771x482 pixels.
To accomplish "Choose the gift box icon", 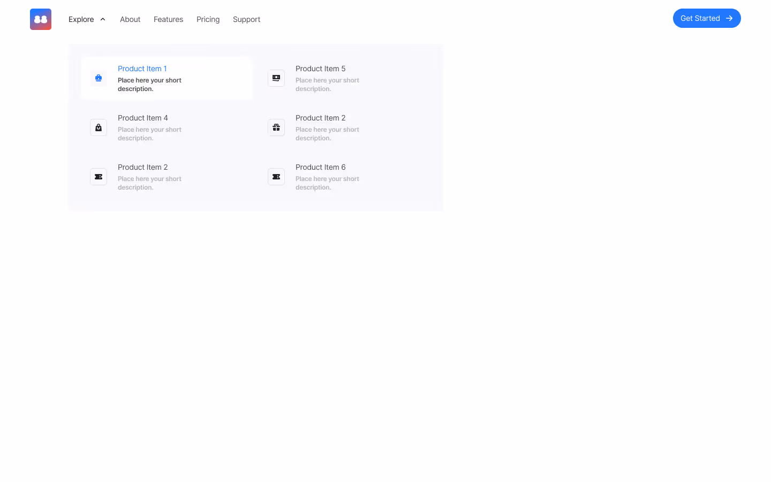I will [276, 127].
